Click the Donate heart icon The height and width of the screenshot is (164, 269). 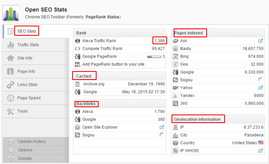coord(11,159)
